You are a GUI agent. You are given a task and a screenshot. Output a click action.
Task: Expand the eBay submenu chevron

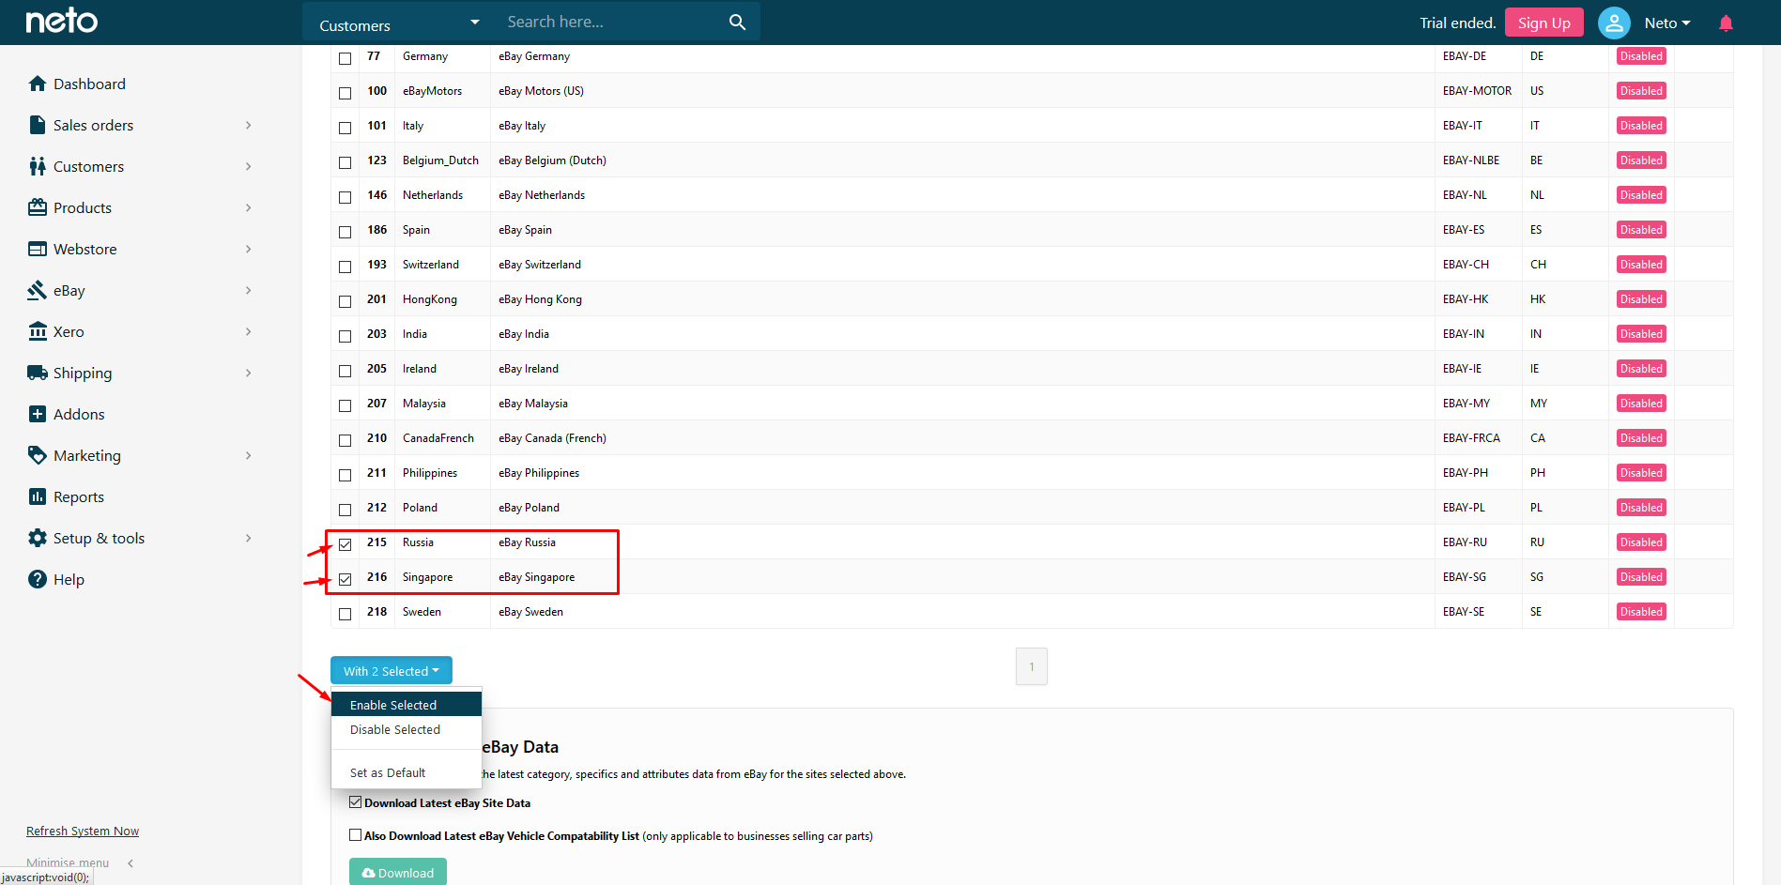pos(249,290)
